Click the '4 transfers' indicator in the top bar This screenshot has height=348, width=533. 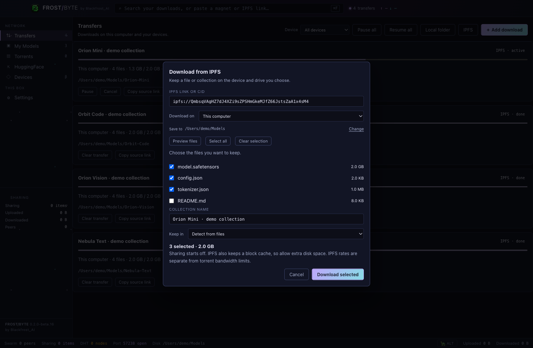tap(362, 8)
